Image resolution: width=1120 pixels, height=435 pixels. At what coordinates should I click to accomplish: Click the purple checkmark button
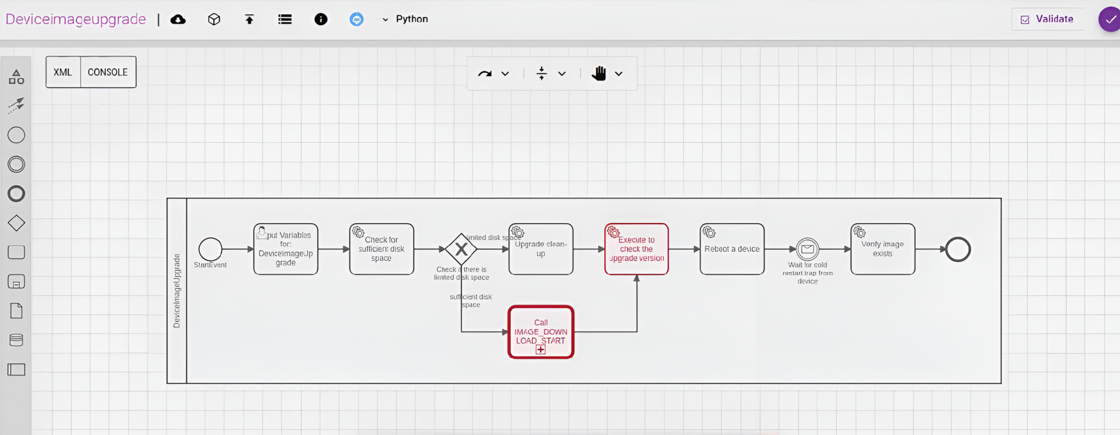click(1110, 20)
